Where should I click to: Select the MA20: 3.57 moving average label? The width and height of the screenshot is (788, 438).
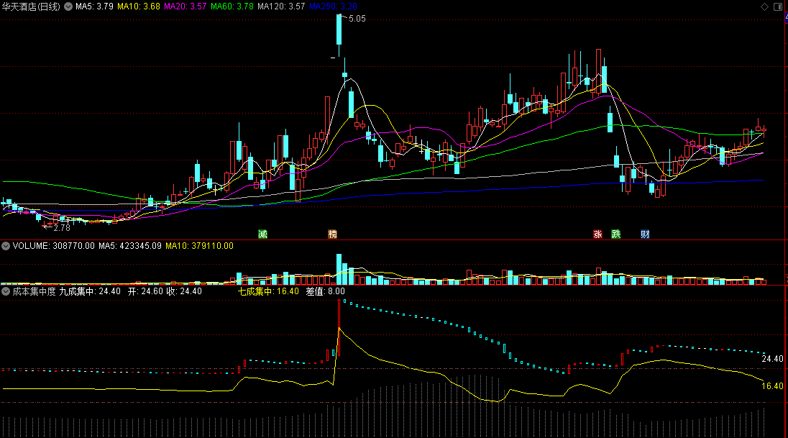coord(185,6)
